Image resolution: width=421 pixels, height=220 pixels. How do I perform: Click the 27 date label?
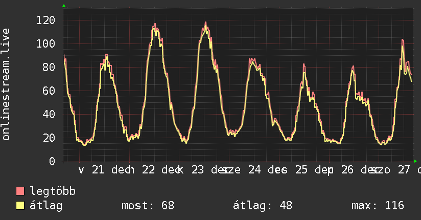coord(404,170)
